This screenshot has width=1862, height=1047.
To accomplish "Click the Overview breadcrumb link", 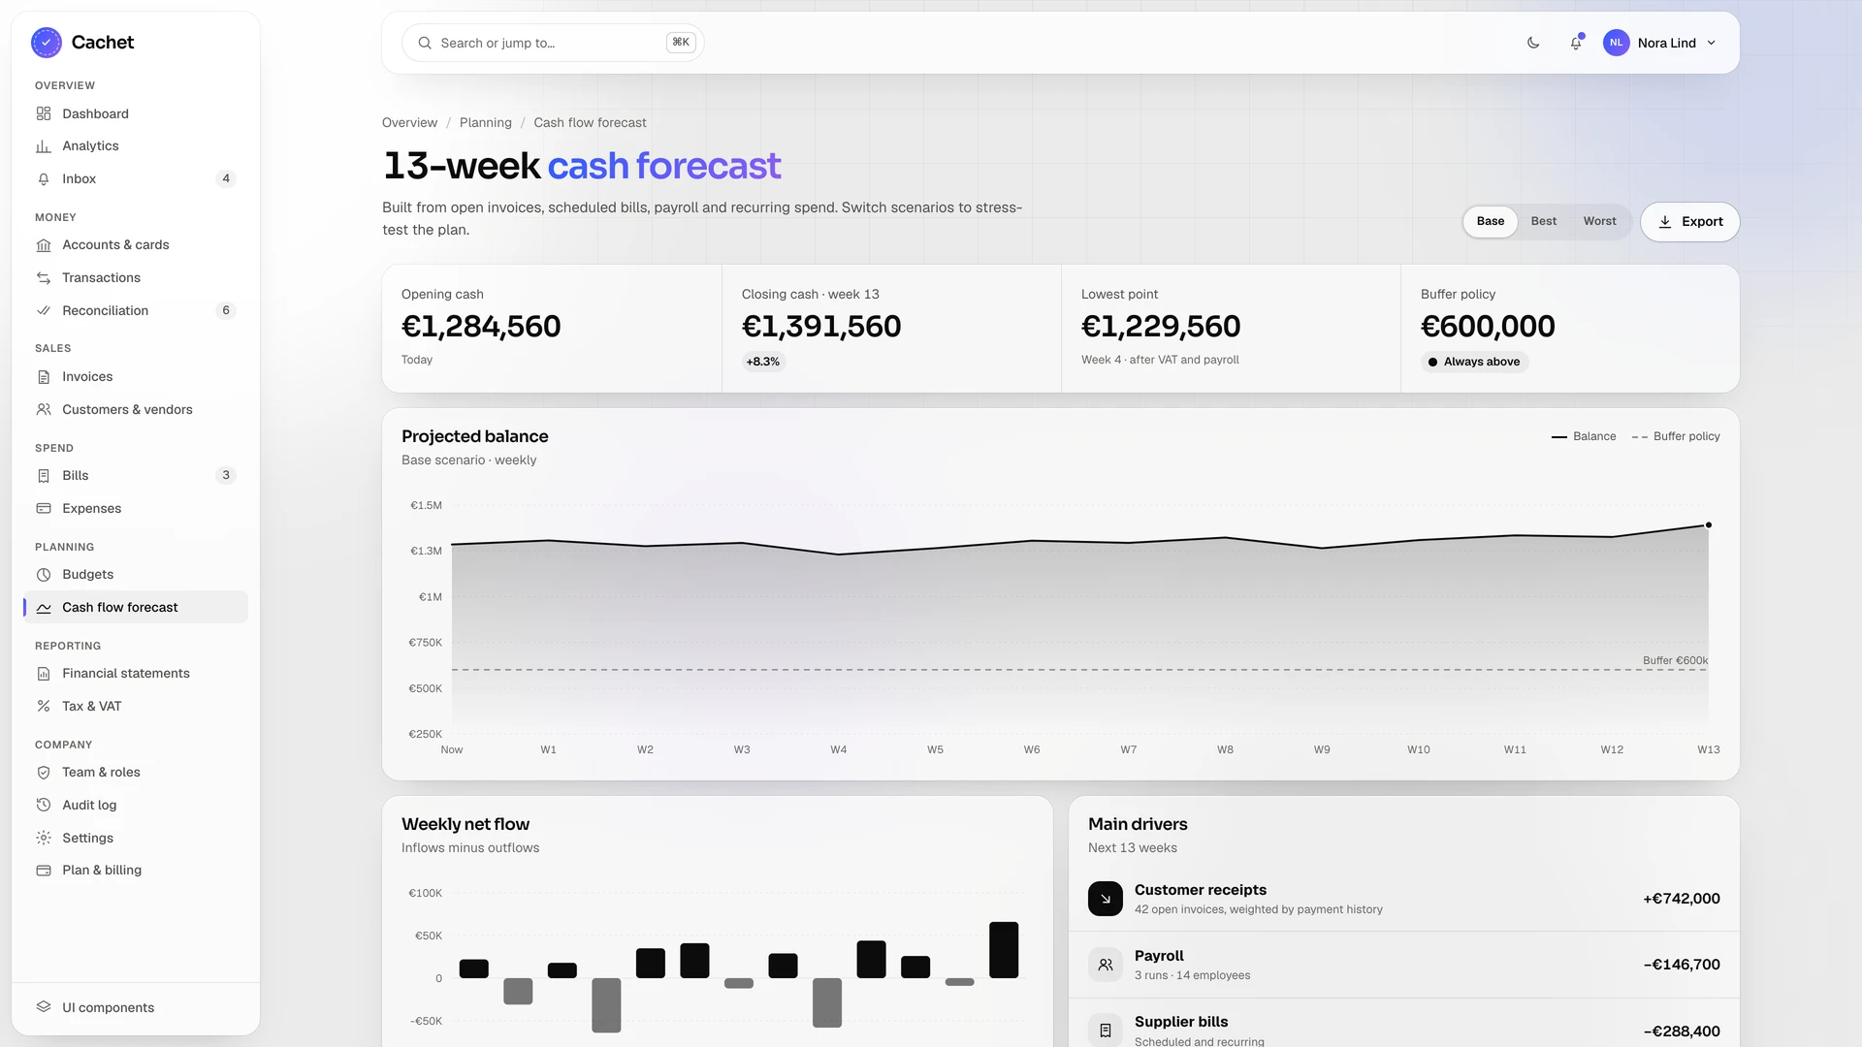I will tap(409, 123).
